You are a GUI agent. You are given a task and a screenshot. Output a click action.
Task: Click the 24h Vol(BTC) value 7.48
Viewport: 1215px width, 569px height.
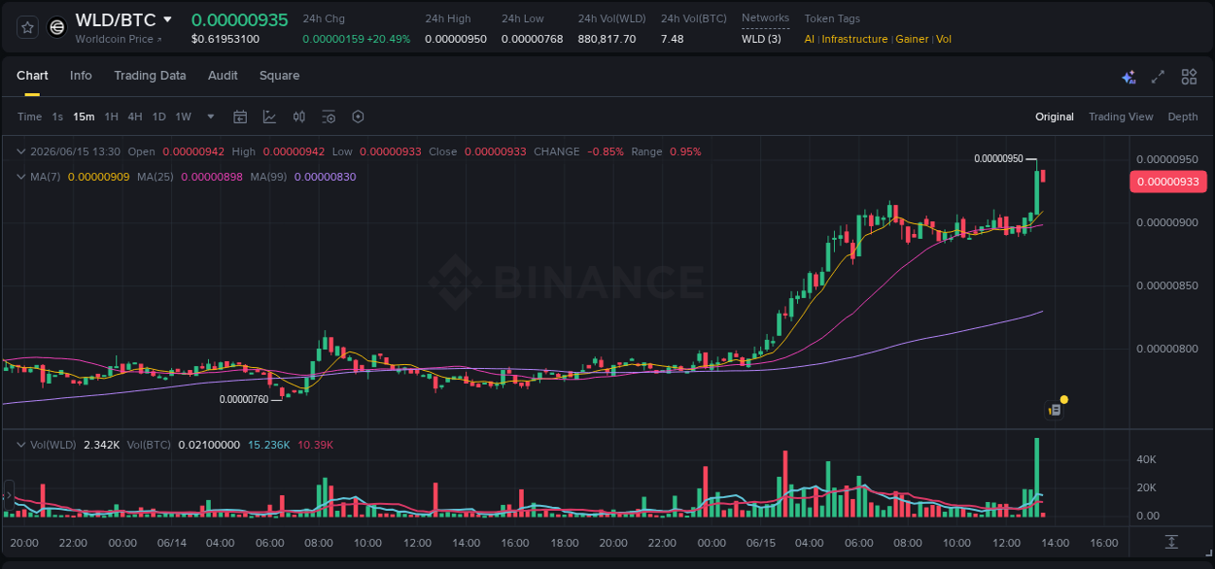click(673, 39)
